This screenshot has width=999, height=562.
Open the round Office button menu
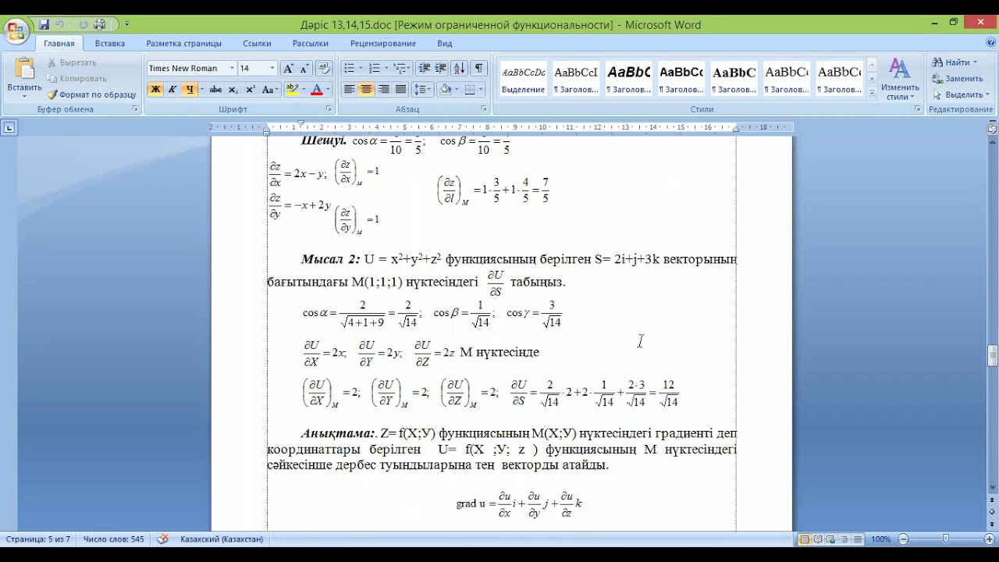16,31
